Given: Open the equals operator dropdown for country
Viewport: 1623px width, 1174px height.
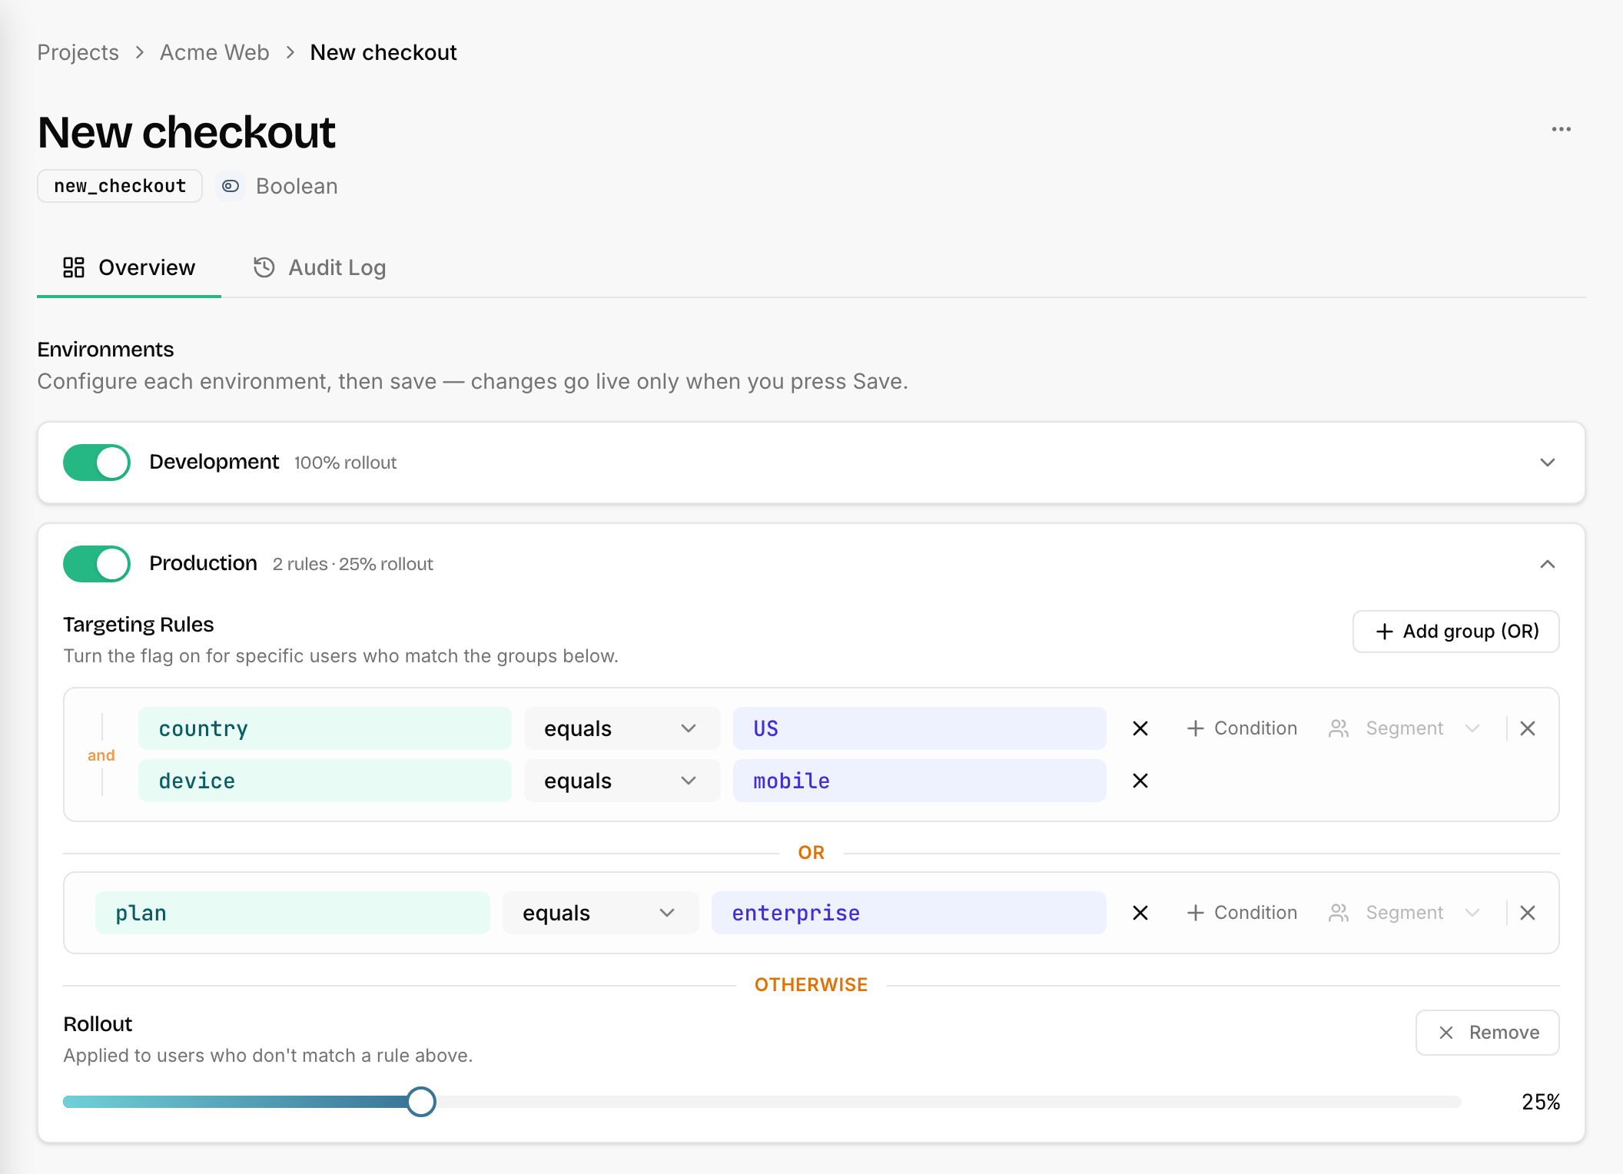Looking at the screenshot, I should tap(622, 728).
